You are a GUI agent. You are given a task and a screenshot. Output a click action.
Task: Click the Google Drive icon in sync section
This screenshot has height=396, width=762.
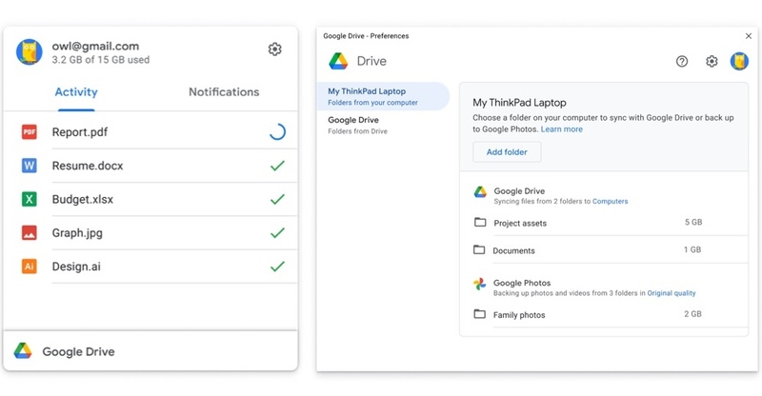click(x=480, y=192)
